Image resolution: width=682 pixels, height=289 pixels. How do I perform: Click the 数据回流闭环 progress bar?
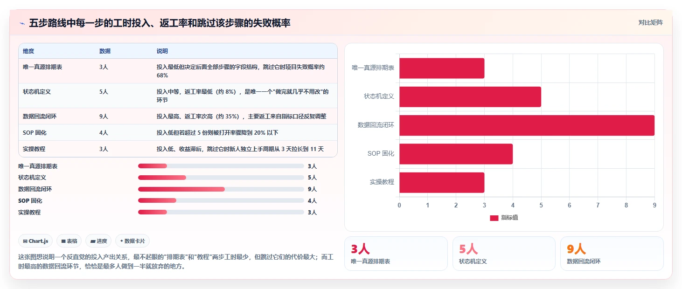tap(221, 189)
